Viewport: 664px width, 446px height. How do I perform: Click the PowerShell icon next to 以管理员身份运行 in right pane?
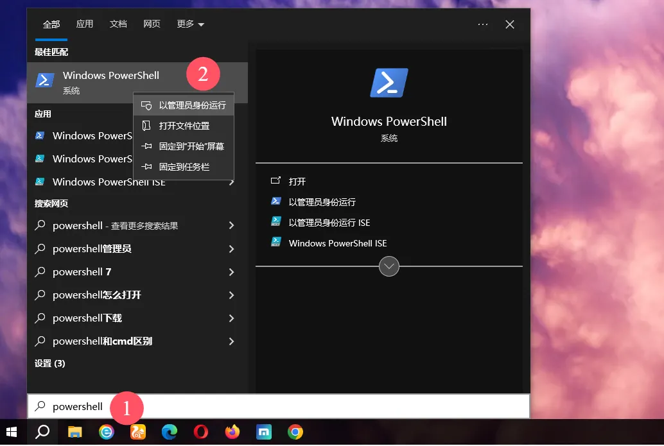pos(275,201)
